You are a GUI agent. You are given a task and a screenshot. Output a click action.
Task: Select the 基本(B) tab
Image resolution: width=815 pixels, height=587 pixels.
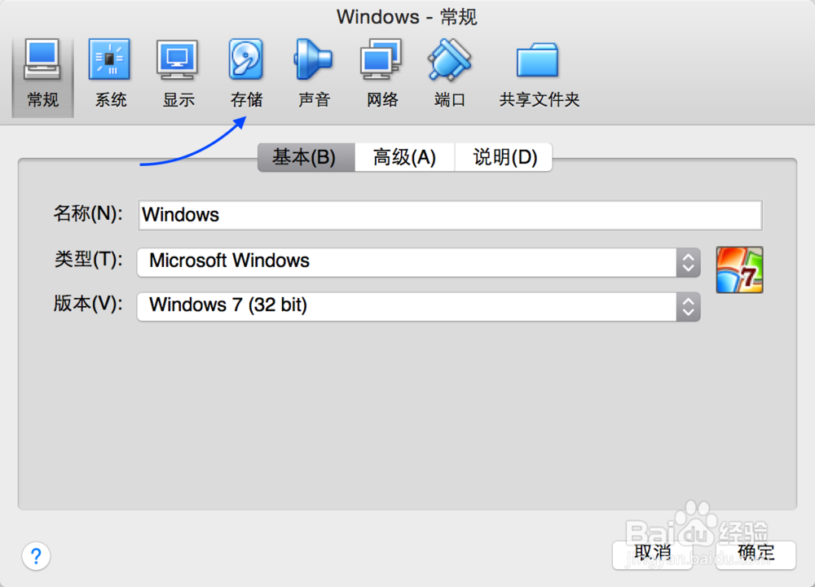[x=305, y=157]
